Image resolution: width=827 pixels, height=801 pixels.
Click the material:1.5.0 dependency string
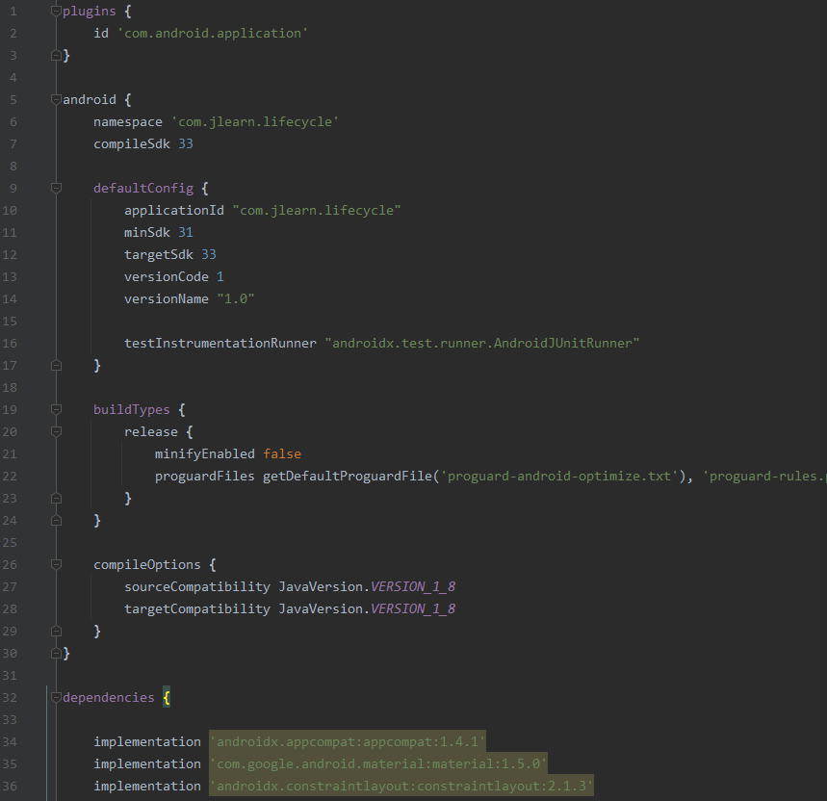click(378, 764)
